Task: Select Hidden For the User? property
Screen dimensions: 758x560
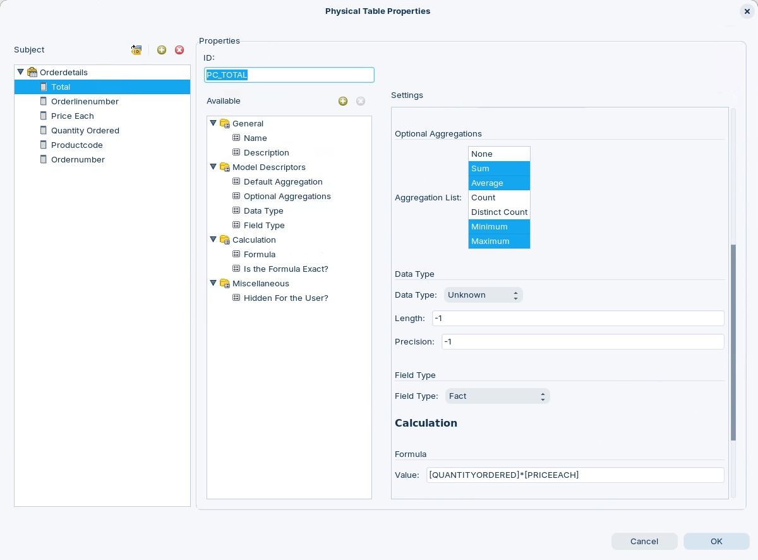Action: click(x=286, y=298)
